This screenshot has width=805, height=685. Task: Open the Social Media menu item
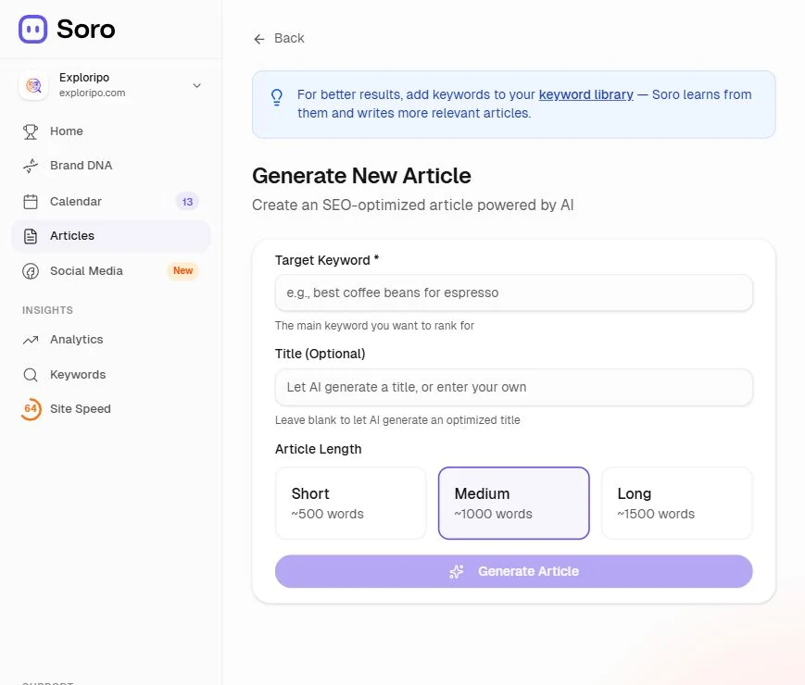pos(111,271)
